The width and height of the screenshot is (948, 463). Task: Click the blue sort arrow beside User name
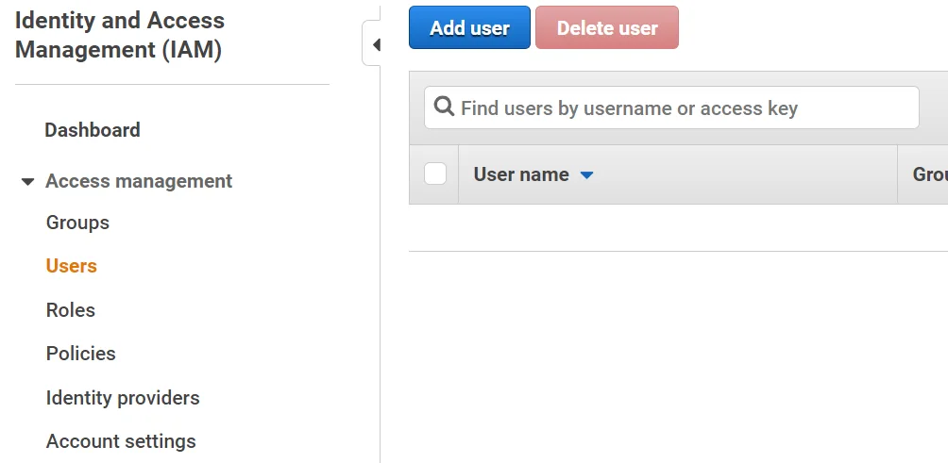point(586,175)
